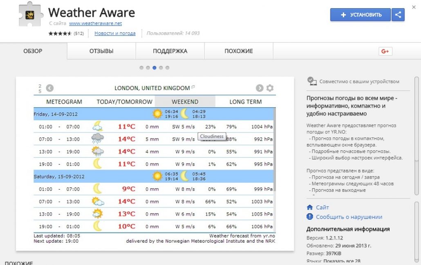Click the sunny icon for Saturday 13:00-19:00

coord(97,214)
